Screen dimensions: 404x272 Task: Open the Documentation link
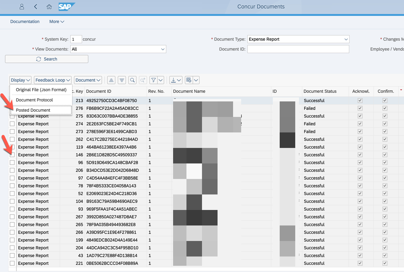click(25, 22)
